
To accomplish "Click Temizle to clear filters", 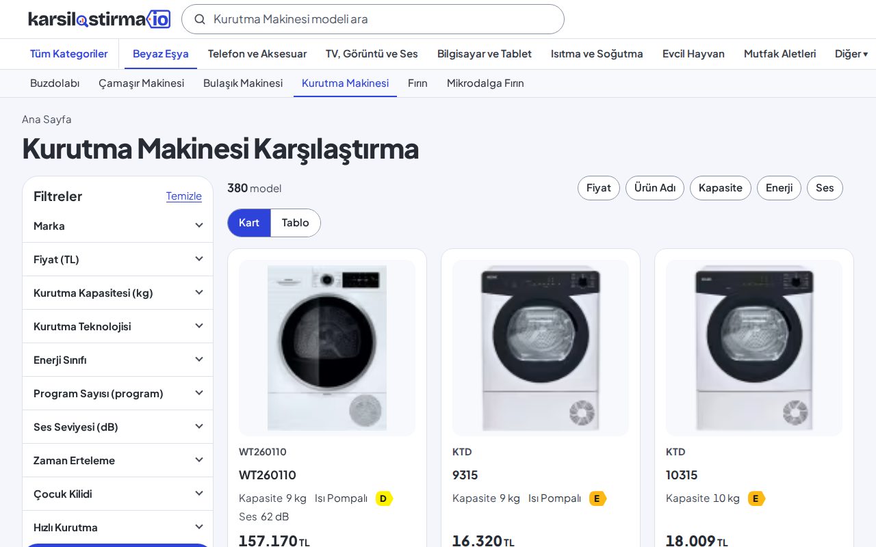I will coord(184,196).
